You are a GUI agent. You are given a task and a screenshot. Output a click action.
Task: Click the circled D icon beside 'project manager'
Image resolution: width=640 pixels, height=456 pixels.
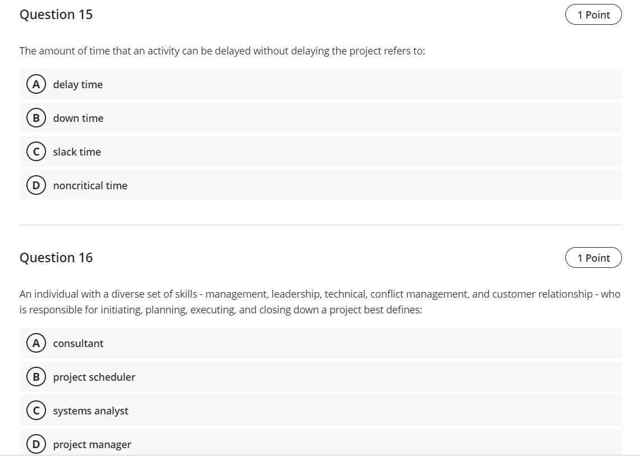click(x=36, y=444)
